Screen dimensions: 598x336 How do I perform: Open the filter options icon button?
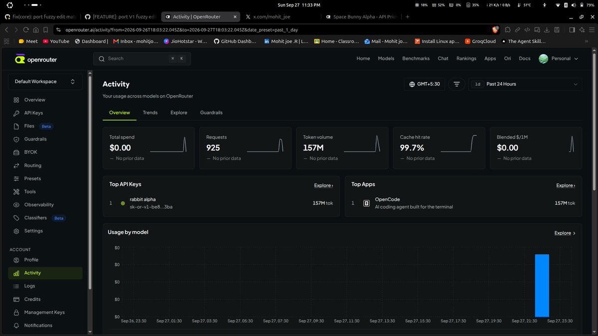[x=456, y=84]
